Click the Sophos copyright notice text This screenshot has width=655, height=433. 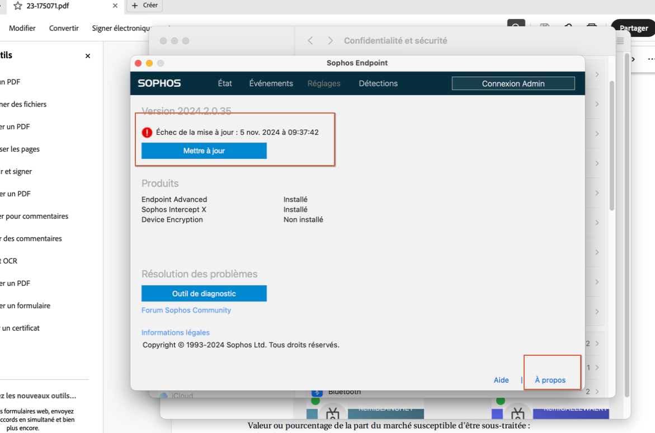[x=241, y=345]
